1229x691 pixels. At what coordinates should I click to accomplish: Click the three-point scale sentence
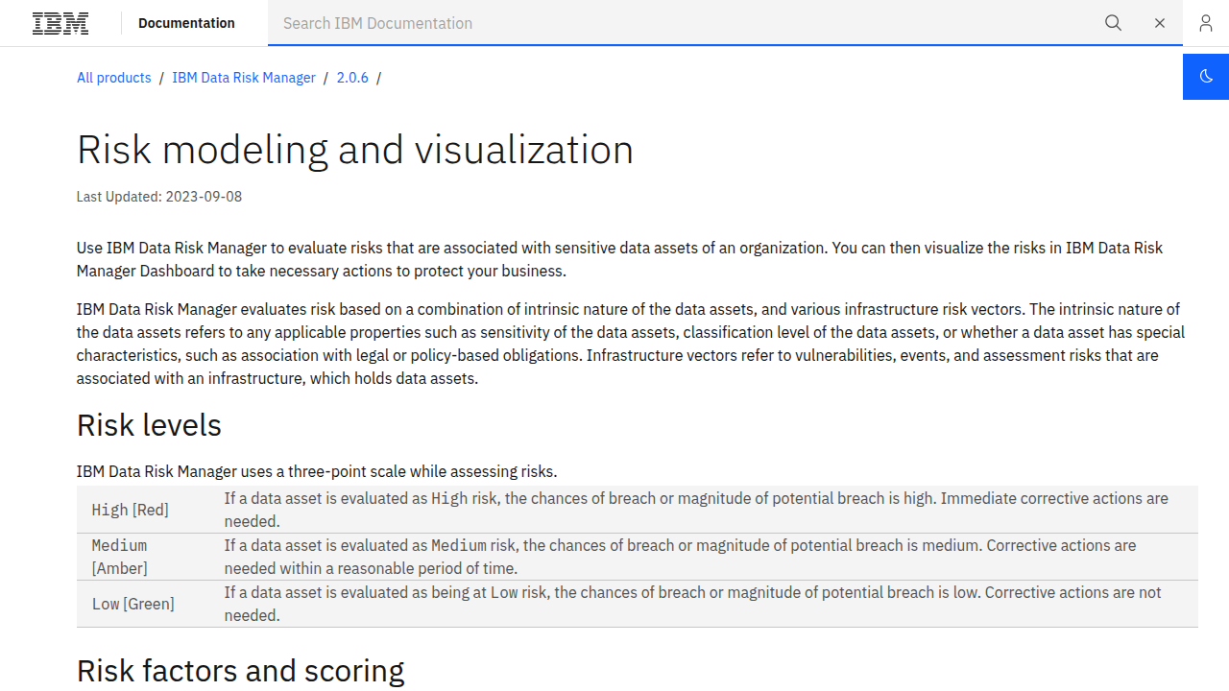tap(317, 471)
